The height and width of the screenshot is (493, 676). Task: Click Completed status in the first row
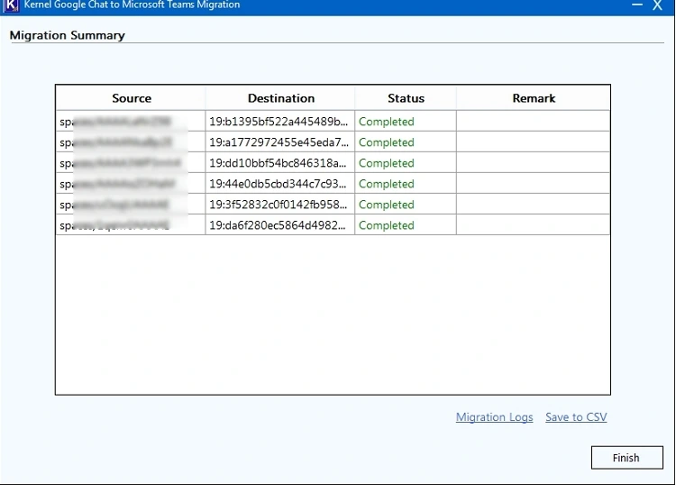387,122
